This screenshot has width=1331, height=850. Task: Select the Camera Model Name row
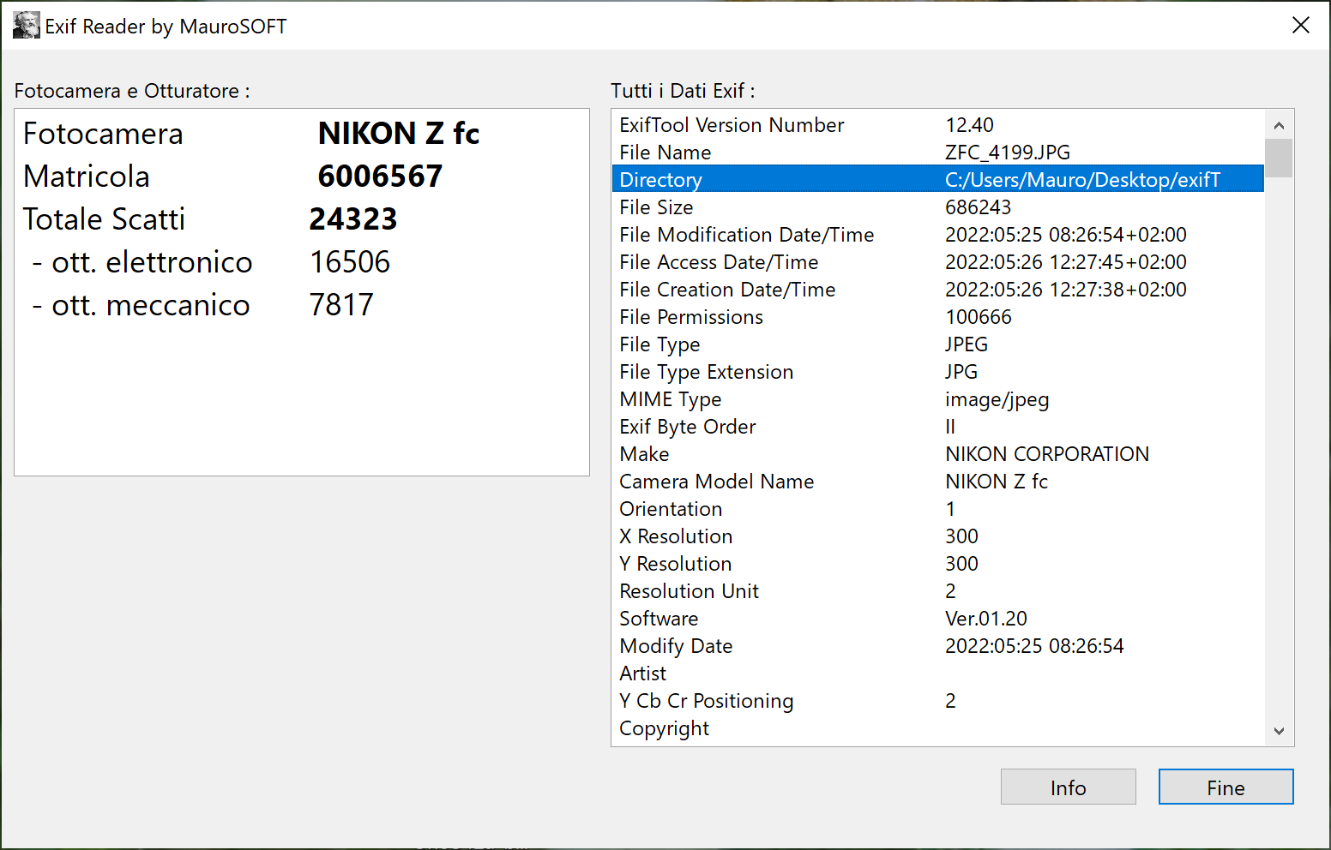point(938,482)
